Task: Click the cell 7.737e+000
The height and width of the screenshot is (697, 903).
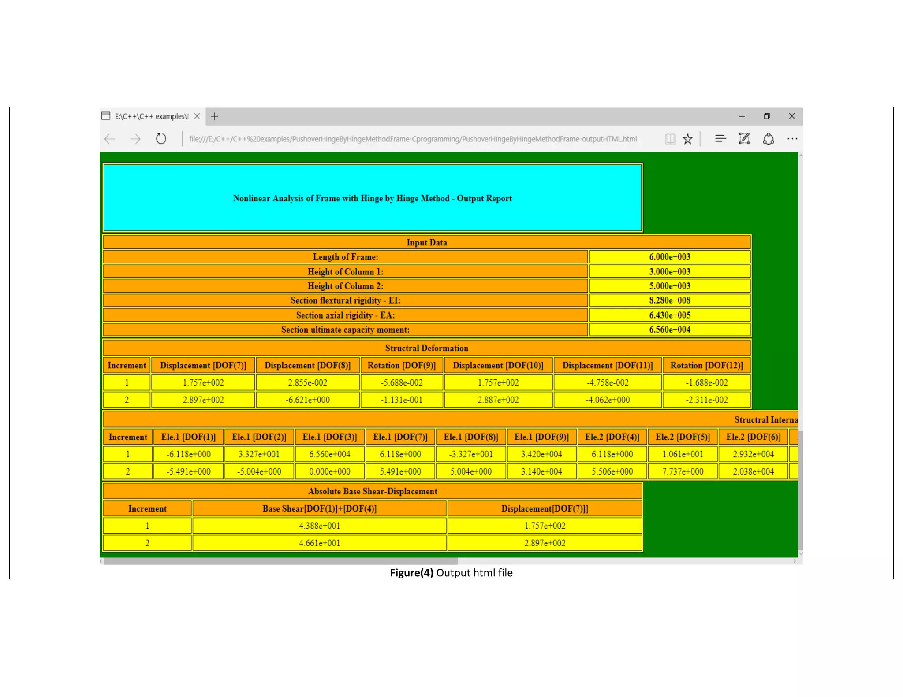Action: (683, 472)
